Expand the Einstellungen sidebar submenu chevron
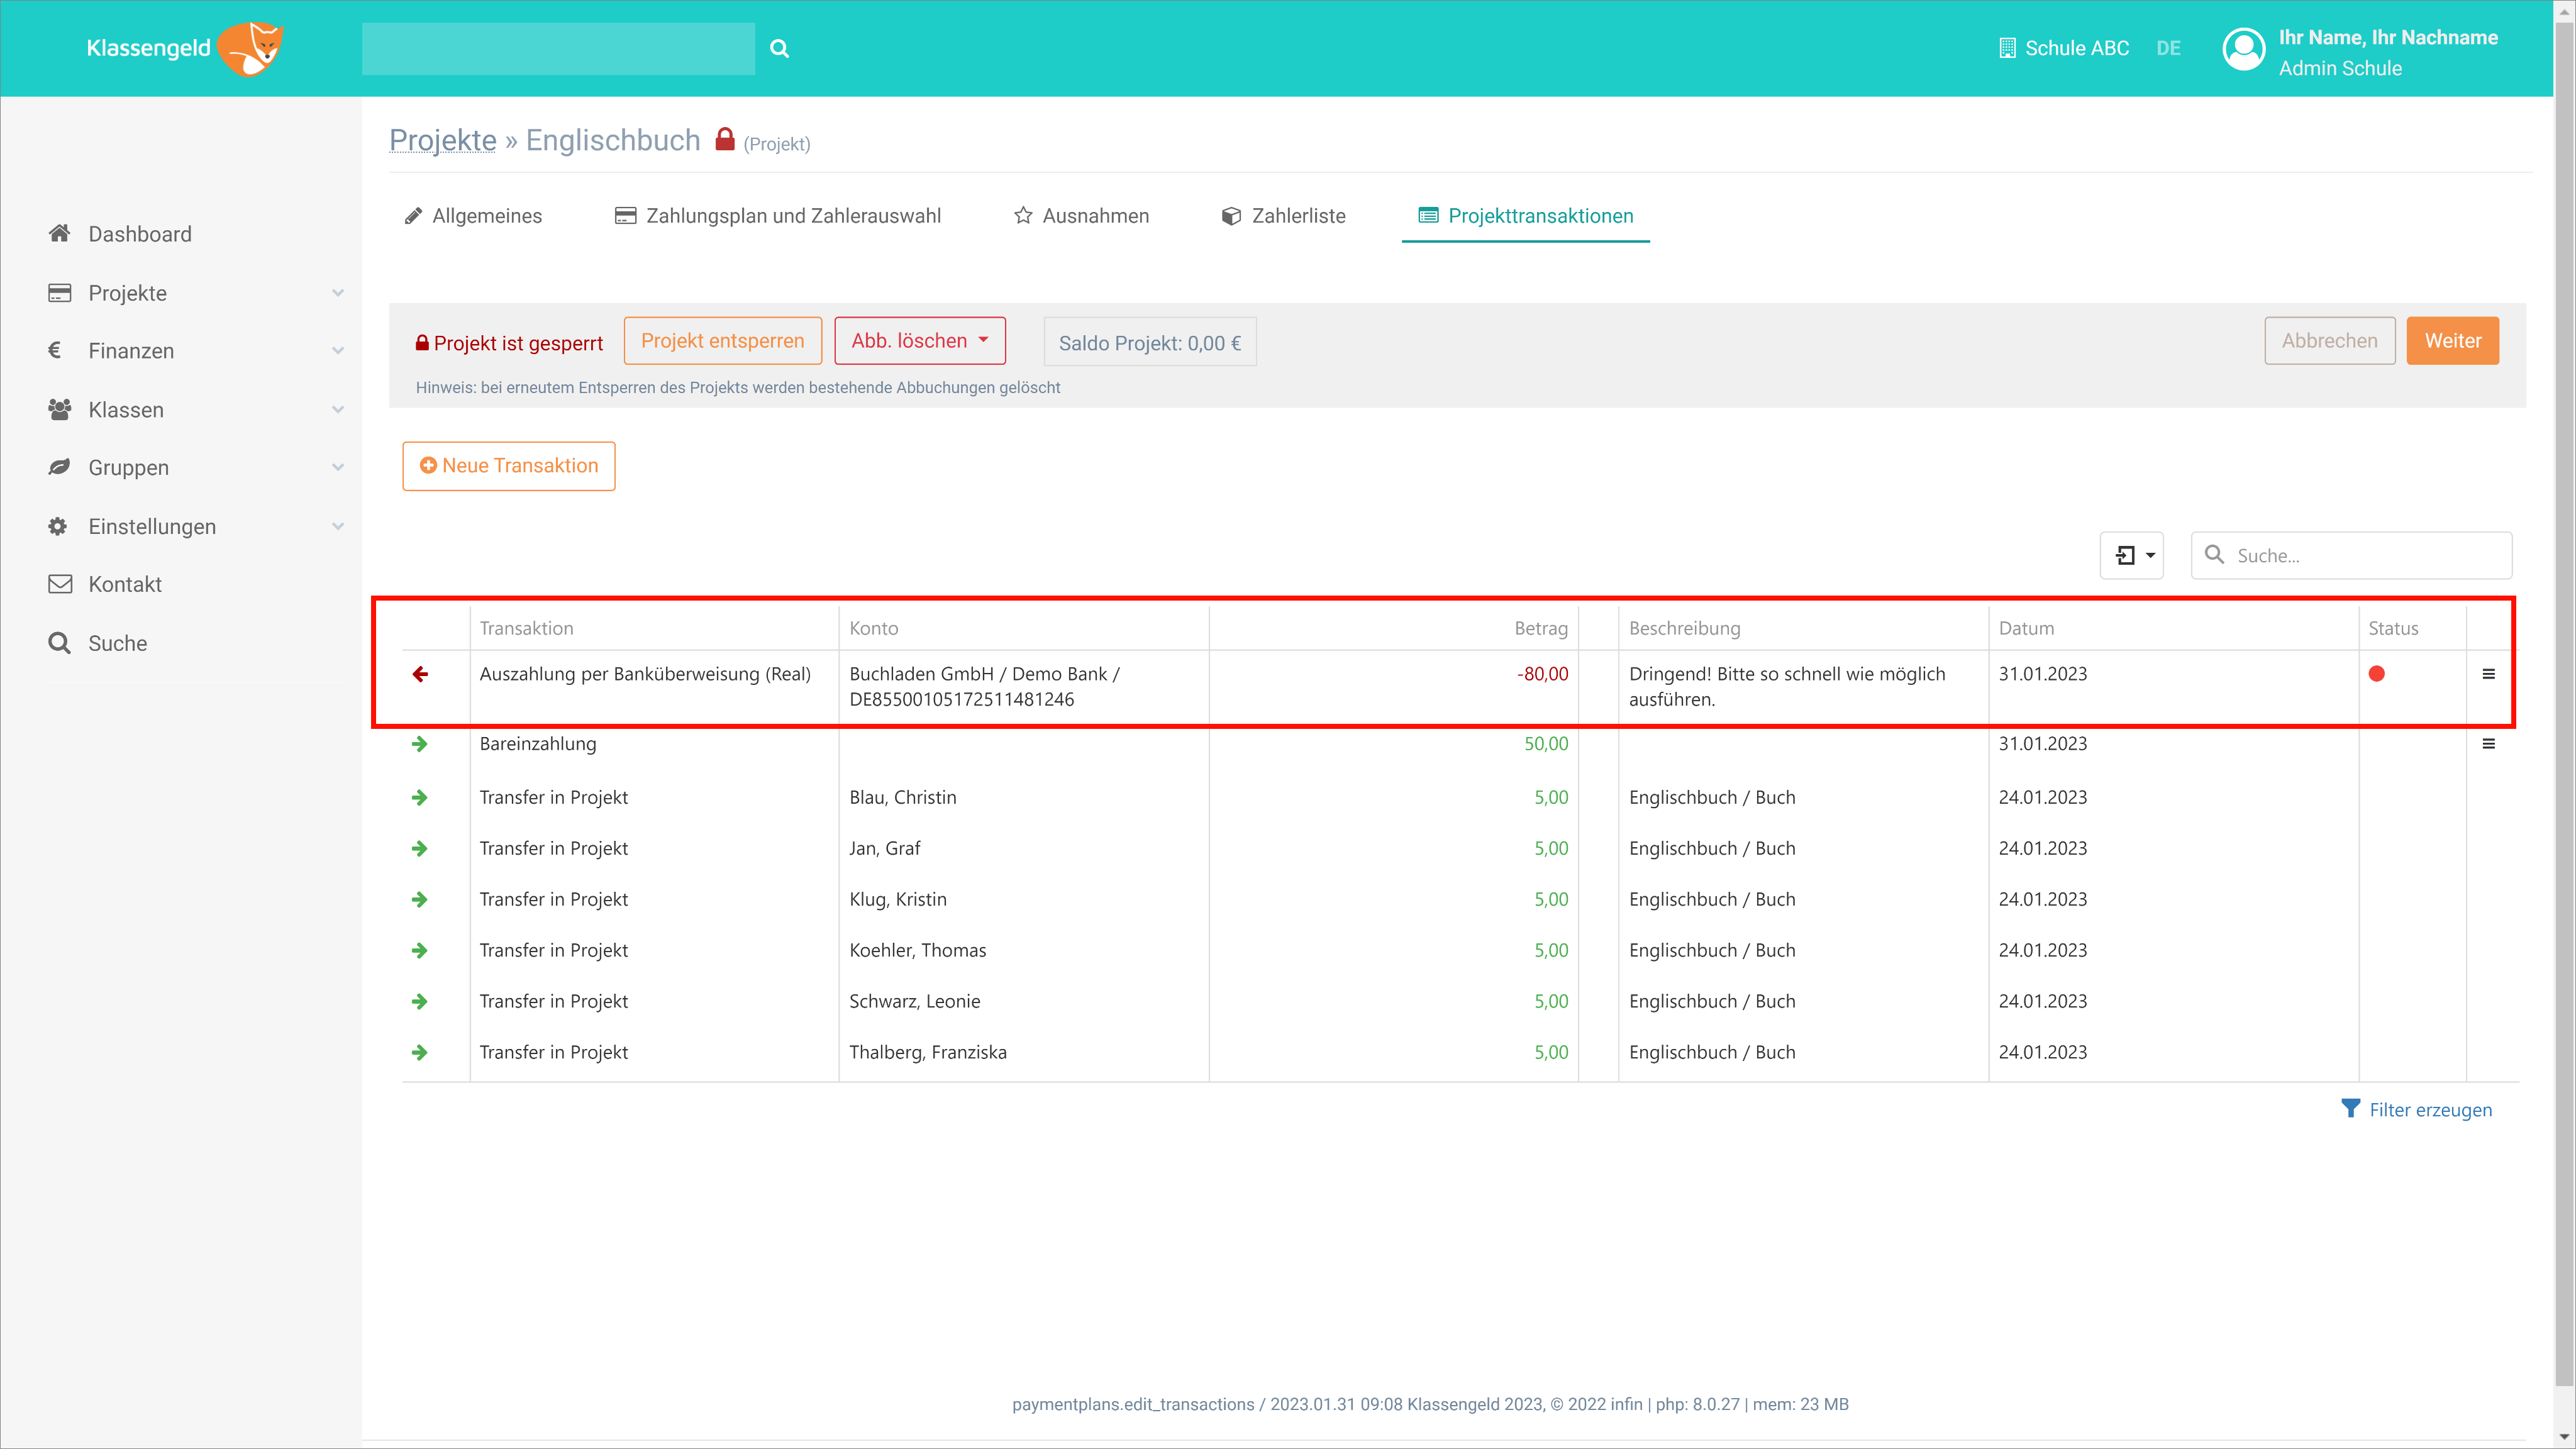2576x1449 pixels. (x=338, y=527)
